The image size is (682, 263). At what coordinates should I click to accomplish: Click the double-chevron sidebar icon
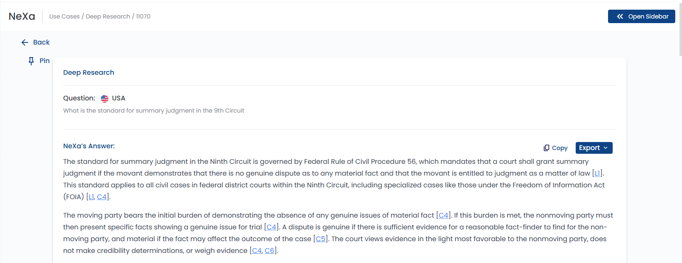pos(620,16)
